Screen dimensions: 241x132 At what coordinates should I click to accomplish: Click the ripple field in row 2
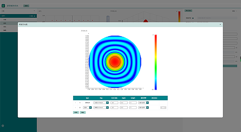coord(124,108)
